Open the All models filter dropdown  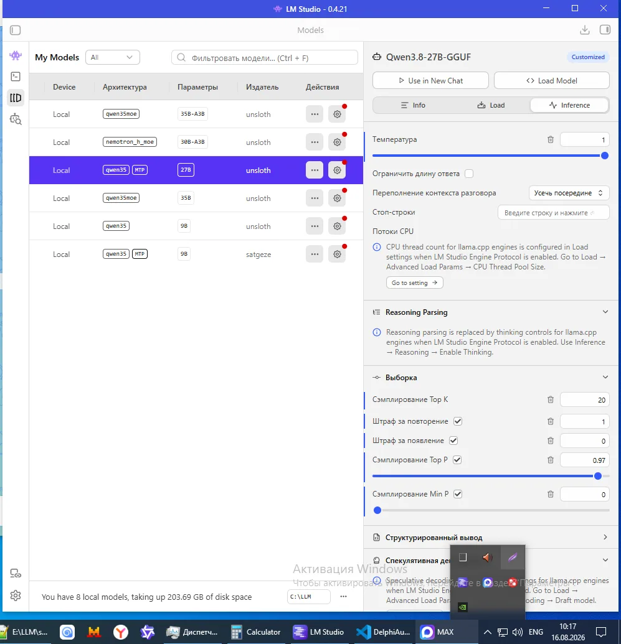pyautogui.click(x=112, y=57)
